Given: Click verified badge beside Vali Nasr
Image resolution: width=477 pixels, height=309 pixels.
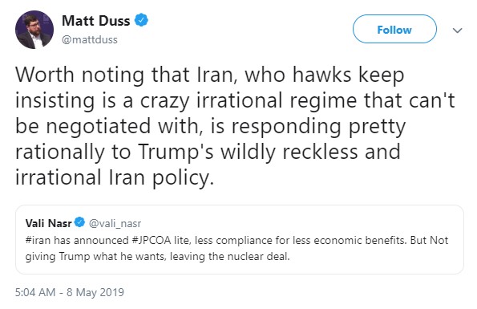Looking at the screenshot, I should click(x=79, y=222).
